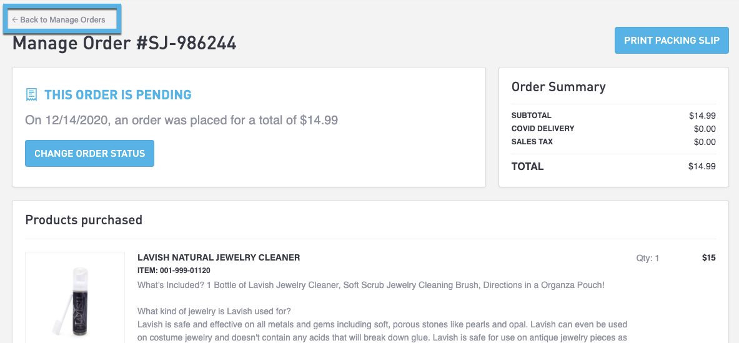Click the Products purchased section heading
Screen dimensions: 739x343
click(84, 220)
